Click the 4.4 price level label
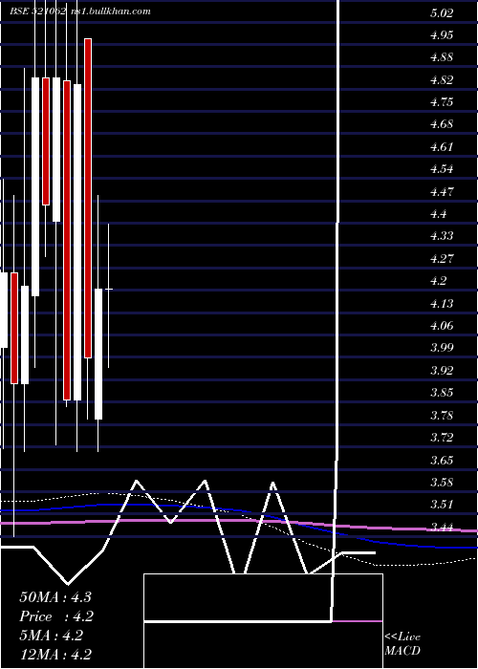This screenshot has width=478, height=669. [x=438, y=214]
